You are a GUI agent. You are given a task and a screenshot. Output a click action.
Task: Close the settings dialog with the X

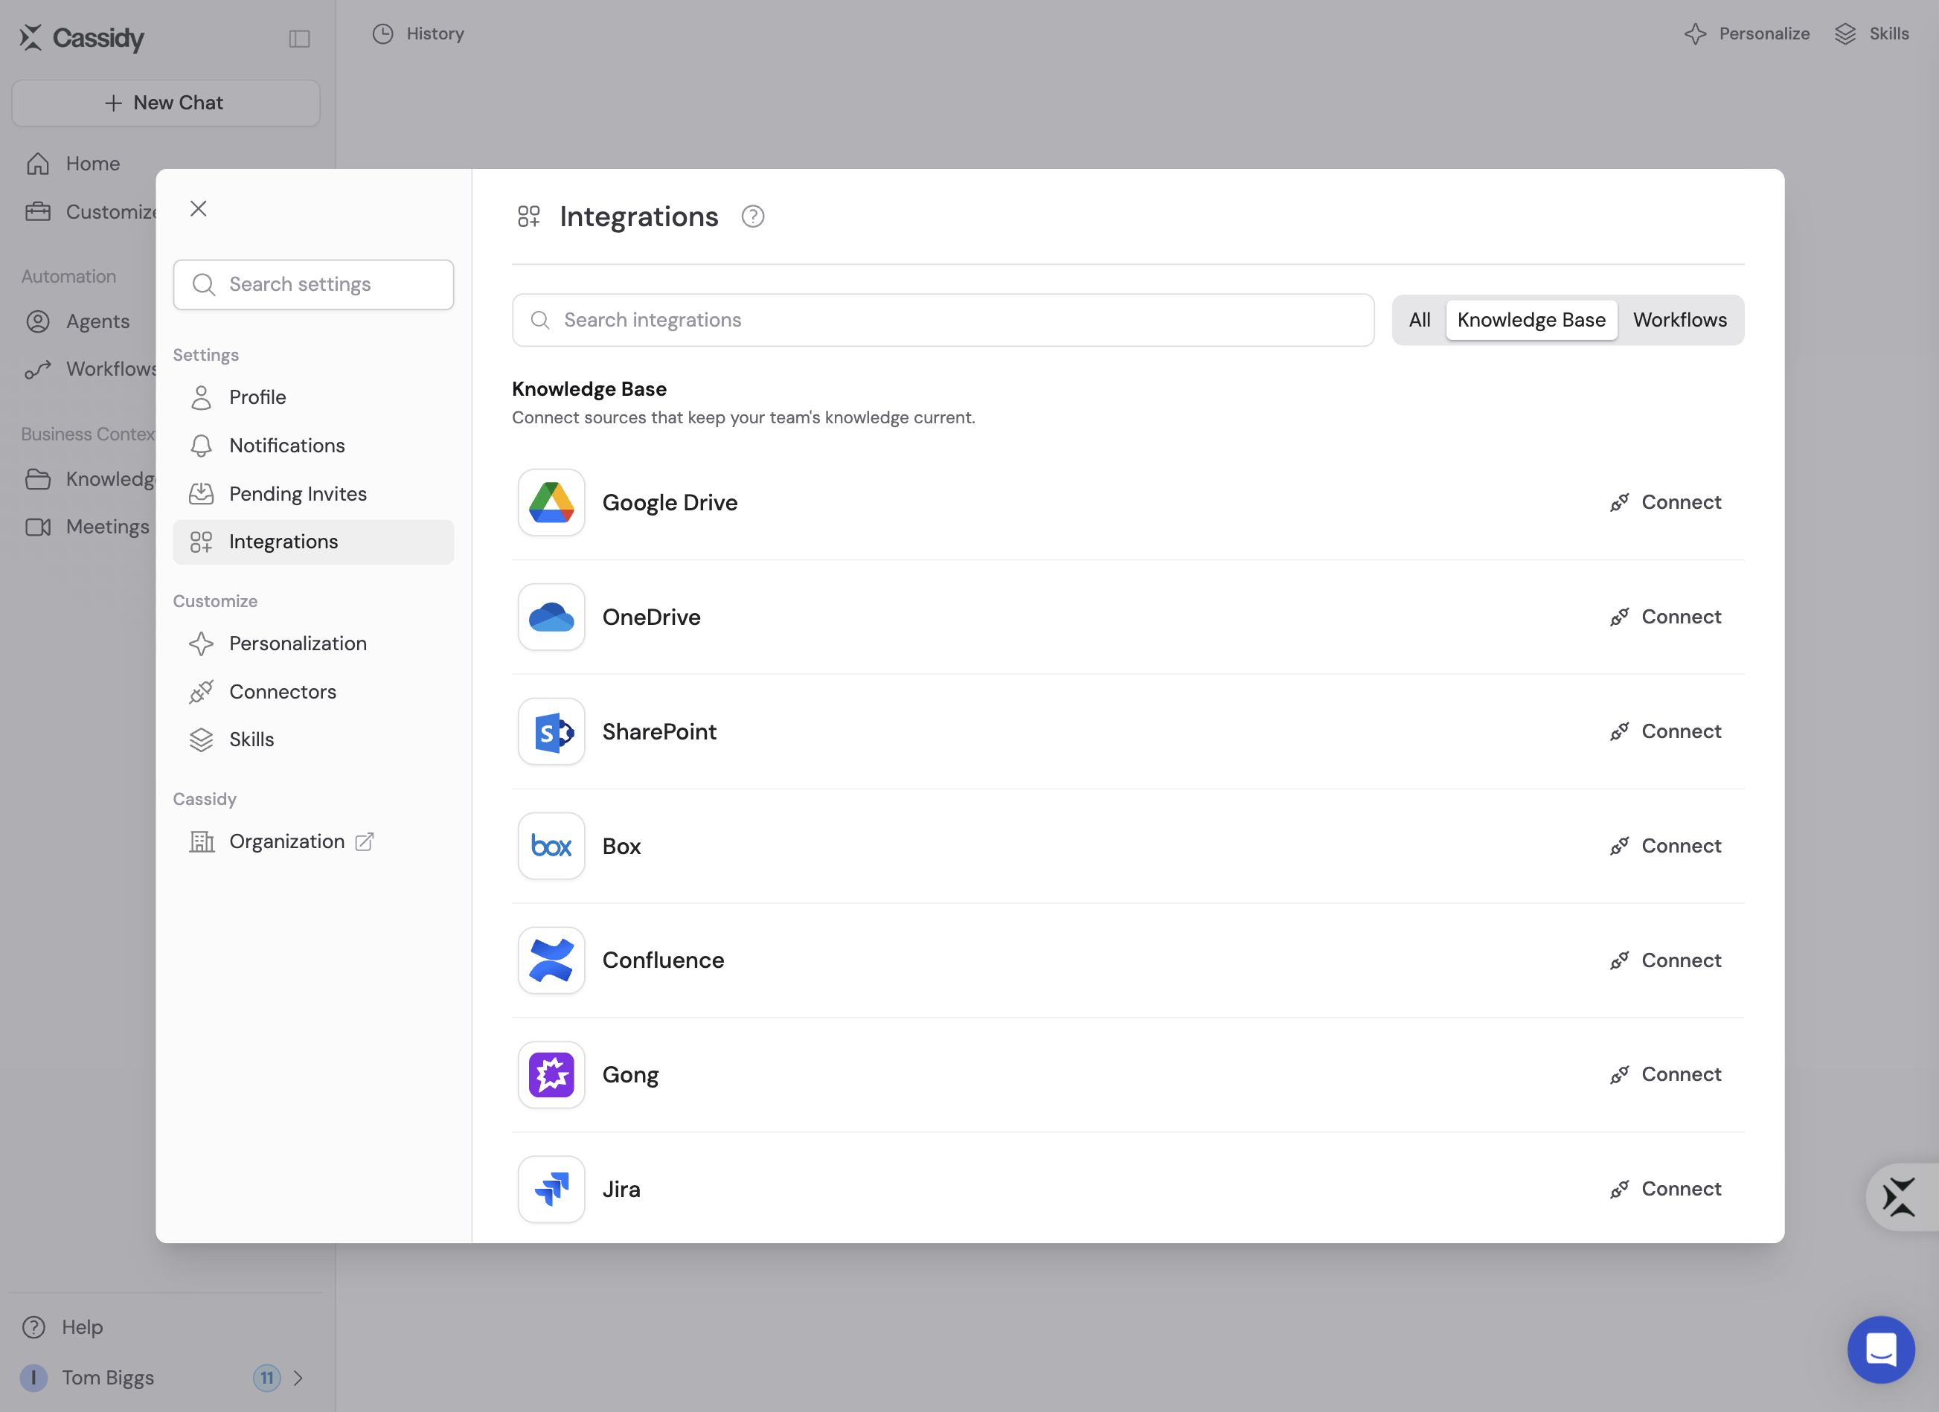(199, 208)
